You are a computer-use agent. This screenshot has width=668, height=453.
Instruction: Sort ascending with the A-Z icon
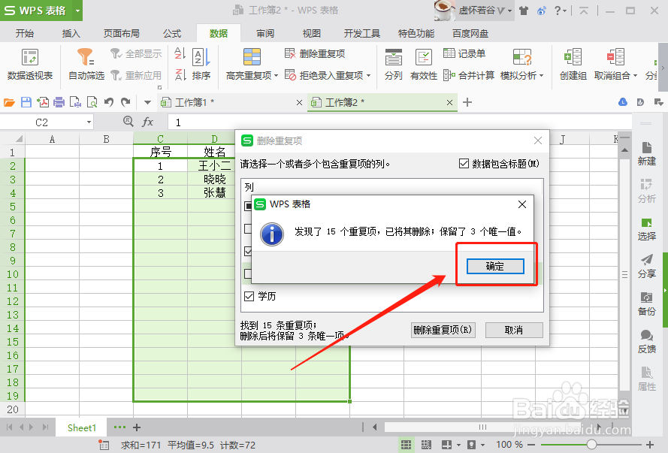point(180,53)
